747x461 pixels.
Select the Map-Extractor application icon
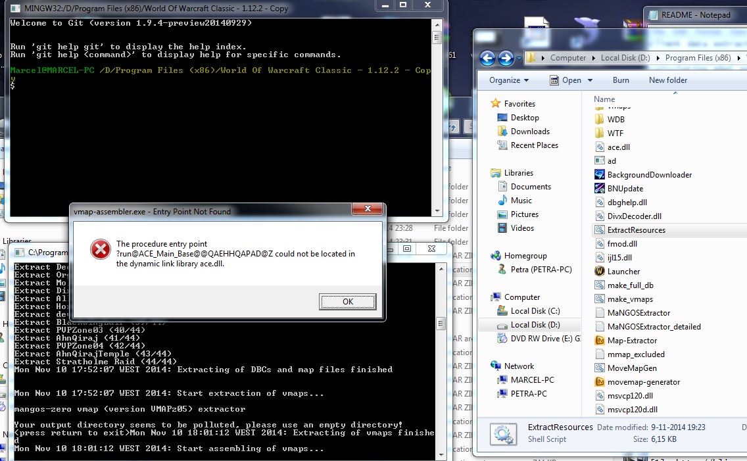point(600,340)
